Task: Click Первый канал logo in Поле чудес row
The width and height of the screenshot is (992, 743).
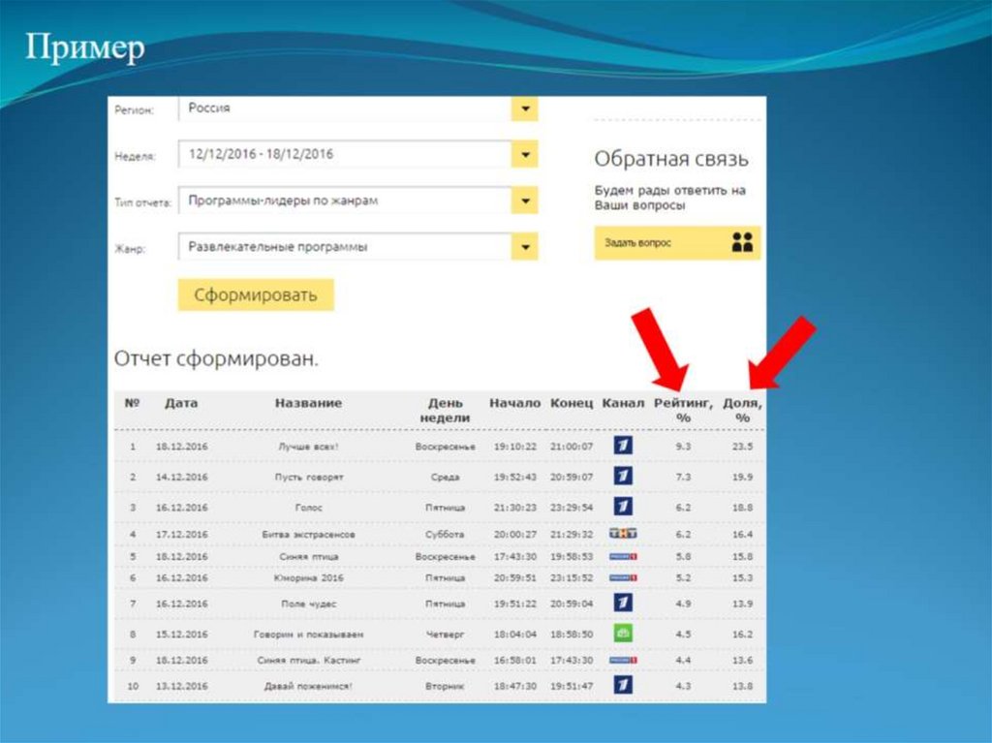Action: [623, 603]
